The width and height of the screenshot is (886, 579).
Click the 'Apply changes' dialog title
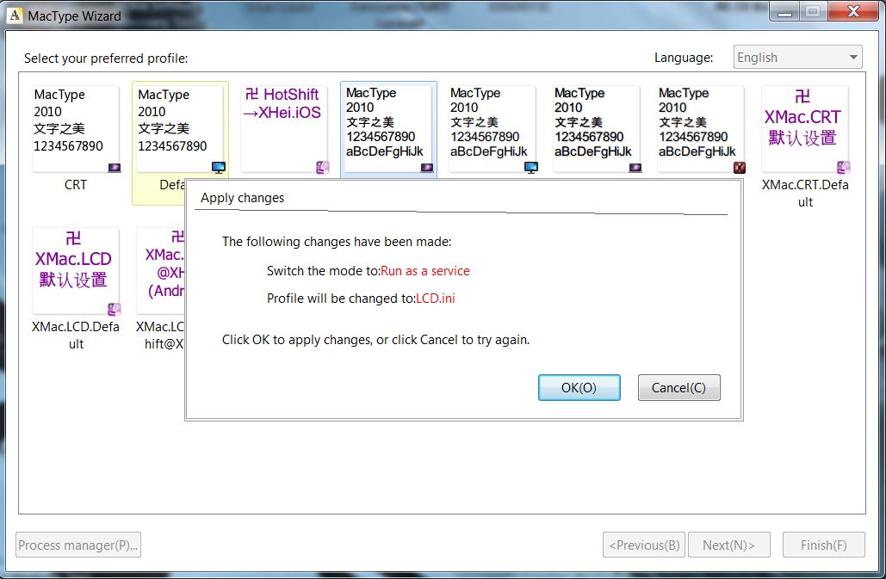click(x=243, y=198)
